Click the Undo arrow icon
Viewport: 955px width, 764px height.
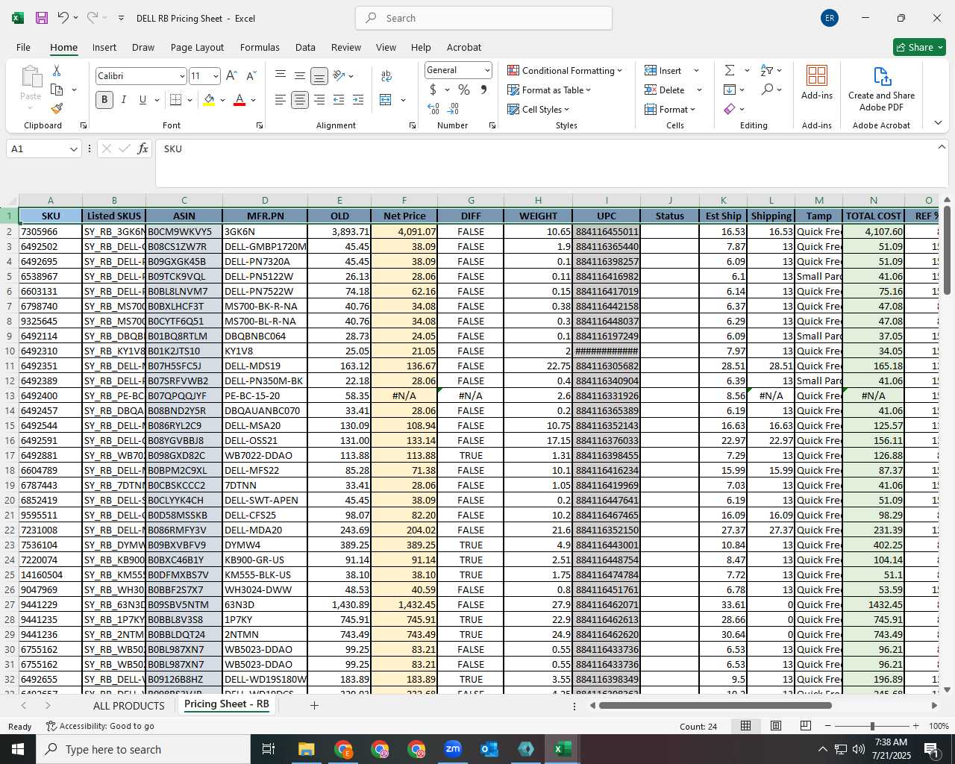pyautogui.click(x=63, y=18)
